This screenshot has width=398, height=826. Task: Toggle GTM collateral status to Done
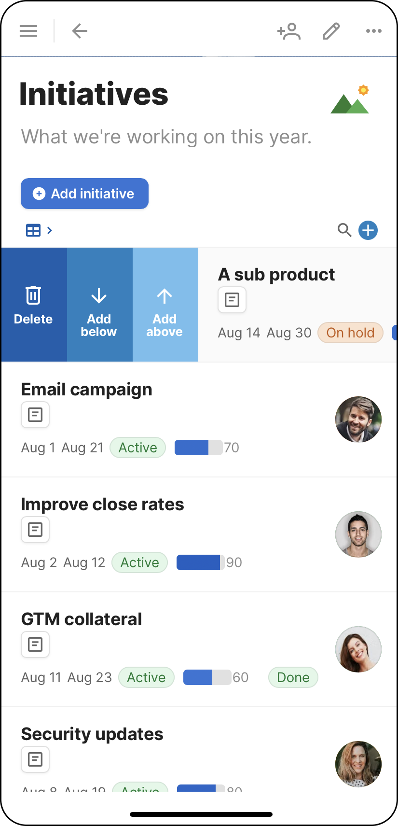point(293,677)
